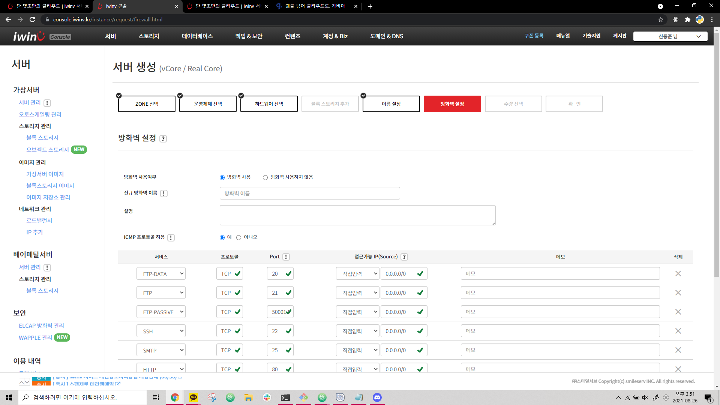The height and width of the screenshot is (405, 720).
Task: Open the 직접입력 dropdown in SMTP row
Action: tap(358, 350)
